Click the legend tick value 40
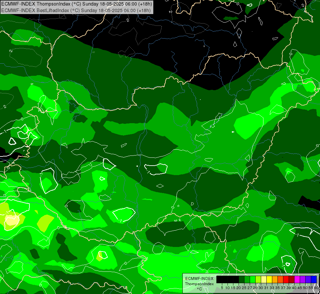 pyautogui.click(x=294, y=288)
